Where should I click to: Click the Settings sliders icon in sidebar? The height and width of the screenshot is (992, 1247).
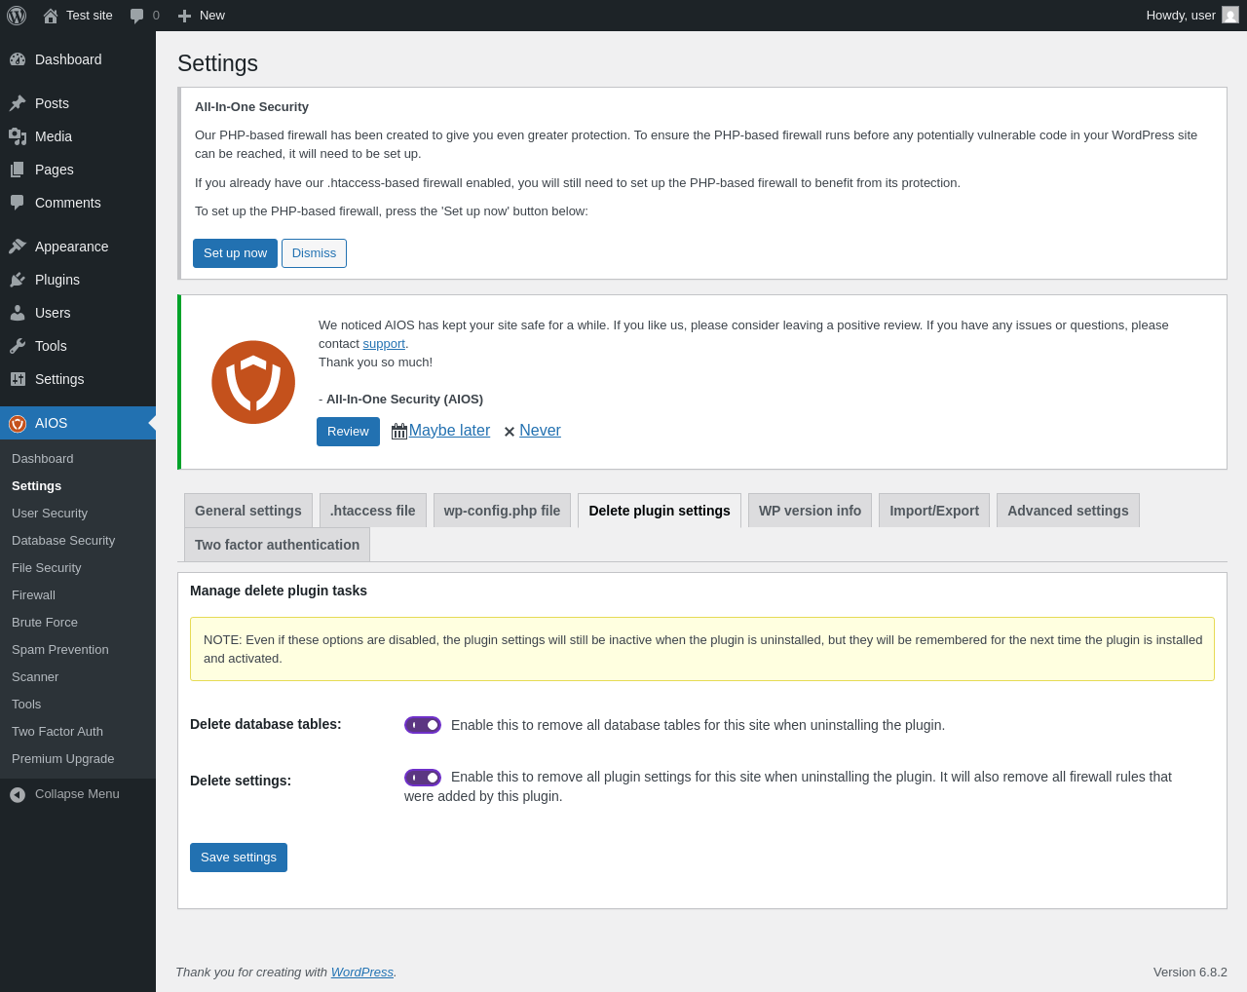point(18,379)
